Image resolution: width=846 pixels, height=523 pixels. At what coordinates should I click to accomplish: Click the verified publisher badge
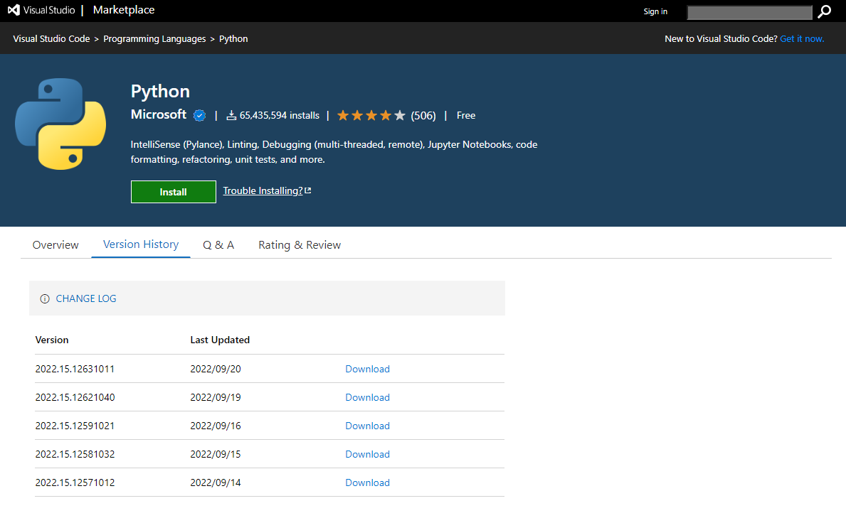(x=200, y=115)
